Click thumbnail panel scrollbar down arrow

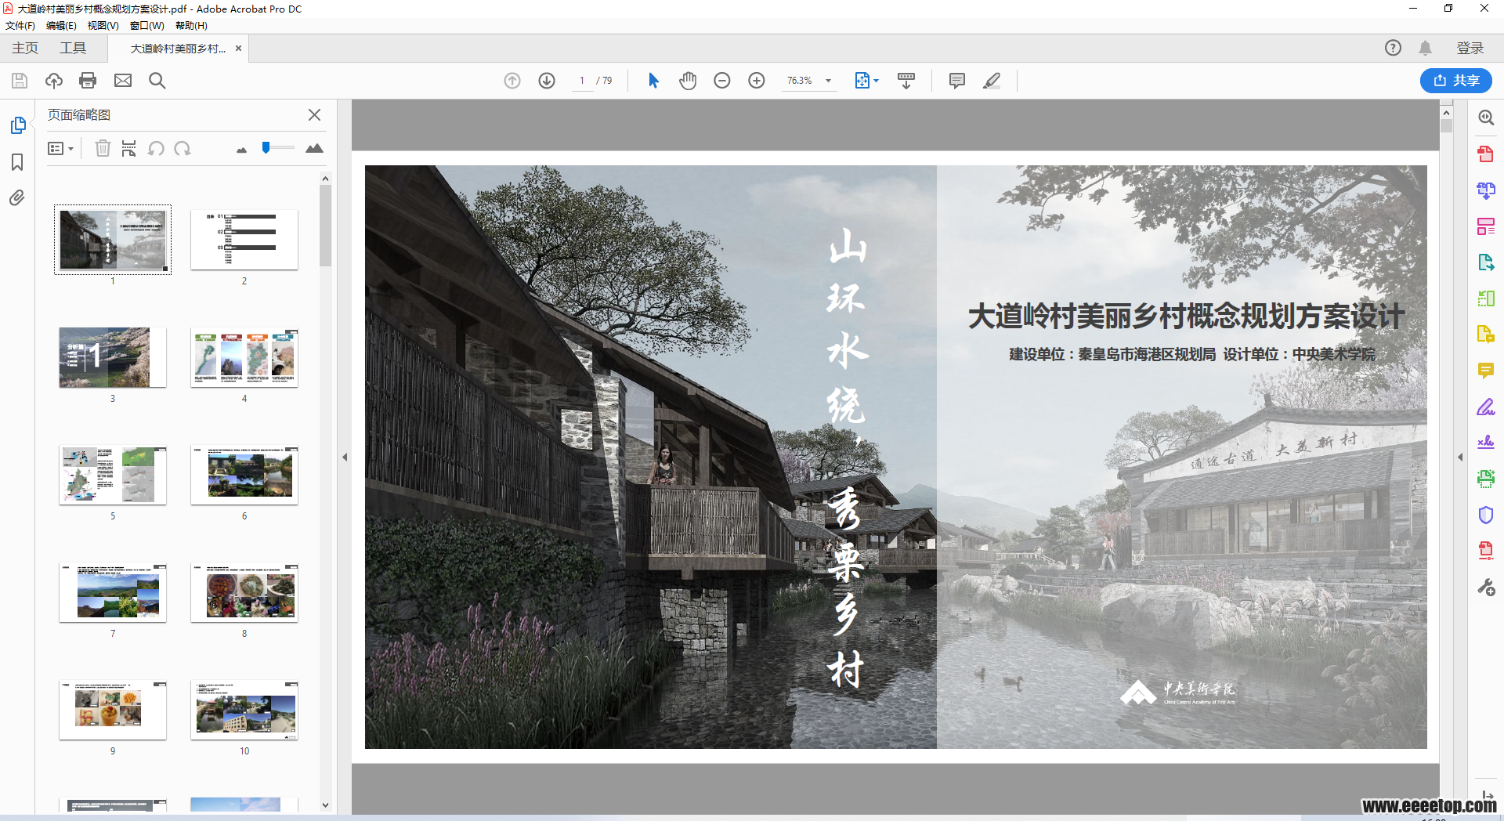pos(325,805)
